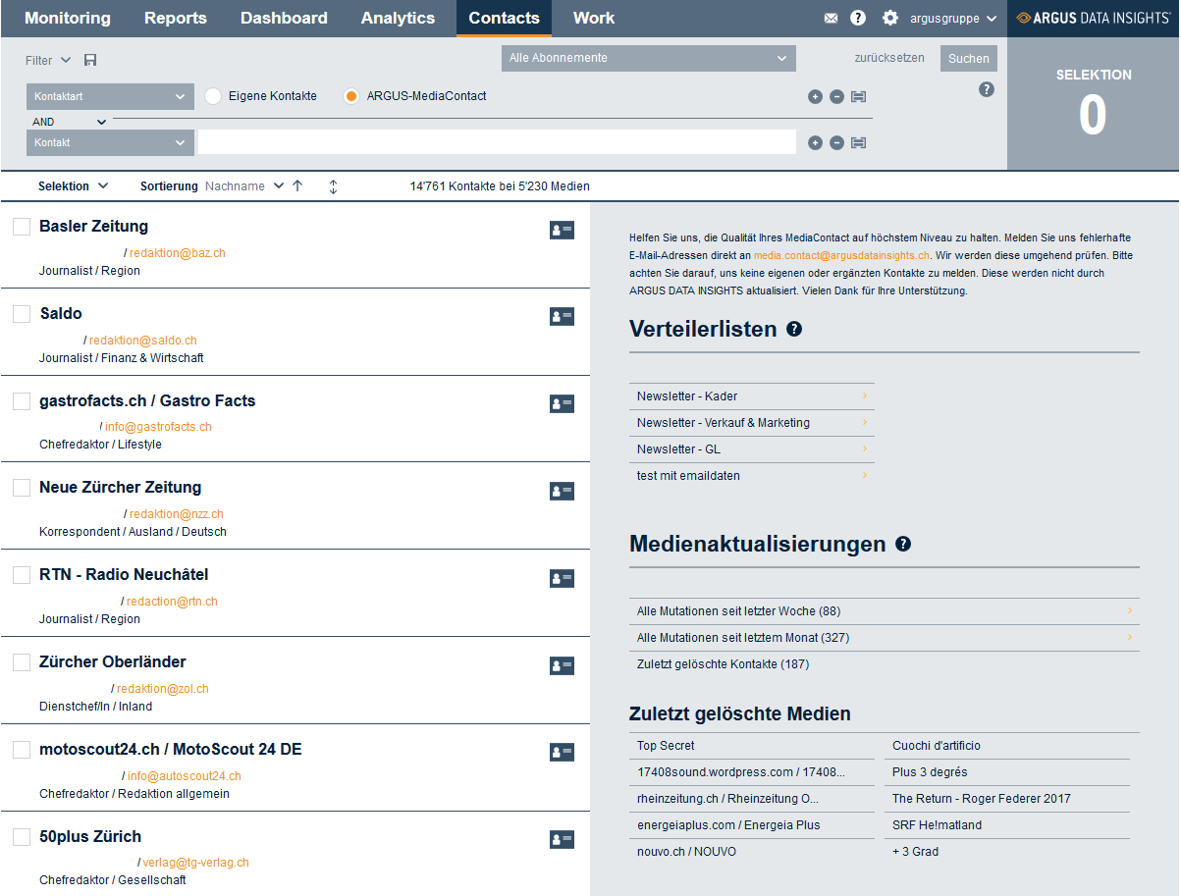The image size is (1181, 896).
Task: Select the Saldo checkbox
Action: (22, 314)
